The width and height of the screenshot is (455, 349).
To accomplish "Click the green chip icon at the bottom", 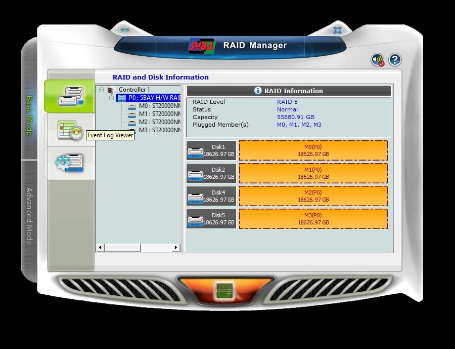I will [224, 291].
